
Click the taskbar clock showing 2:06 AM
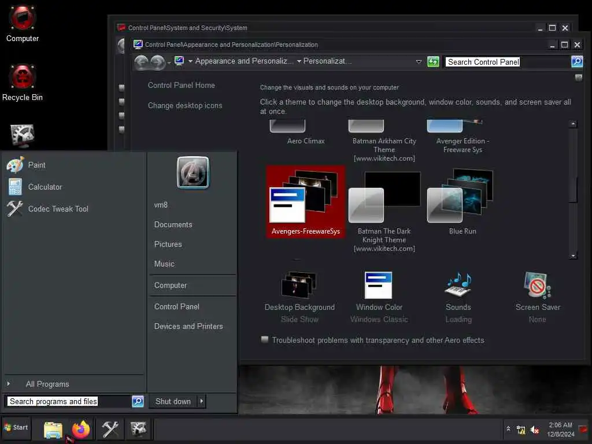(x=561, y=430)
